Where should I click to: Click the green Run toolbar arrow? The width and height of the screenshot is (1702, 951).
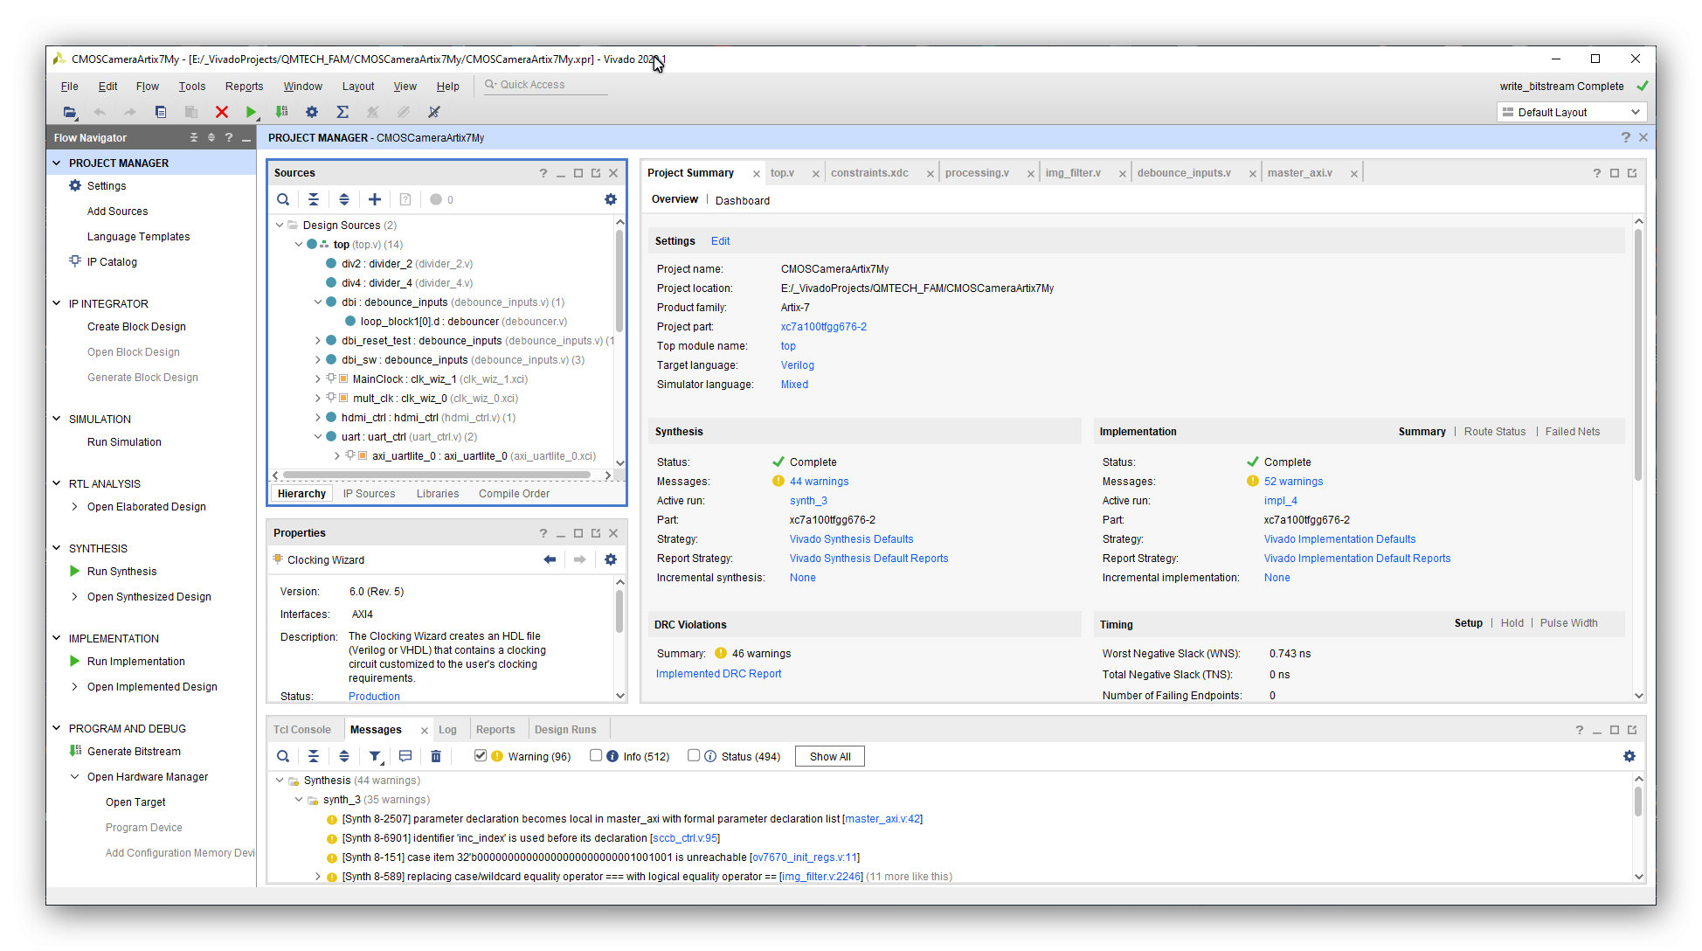pos(251,112)
